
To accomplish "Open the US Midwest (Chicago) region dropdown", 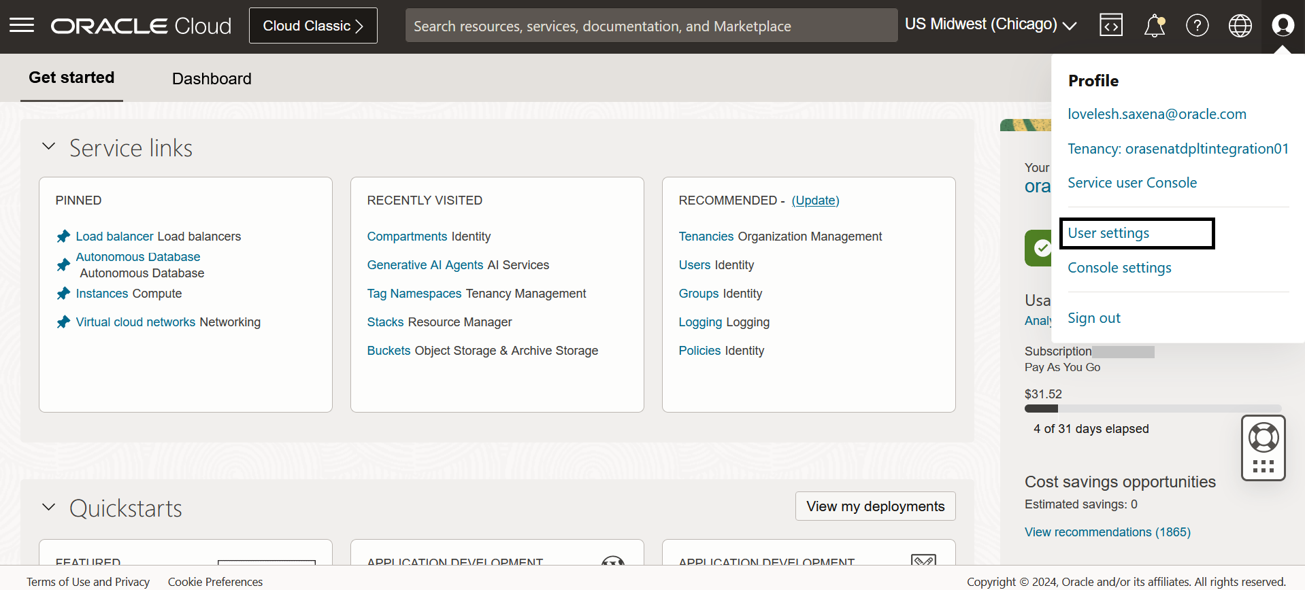I will pos(991,25).
